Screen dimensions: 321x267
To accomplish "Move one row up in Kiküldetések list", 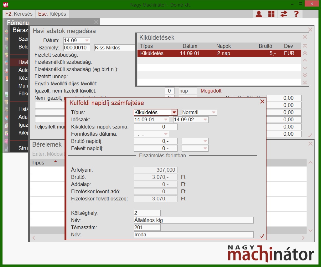I will coord(305,60).
